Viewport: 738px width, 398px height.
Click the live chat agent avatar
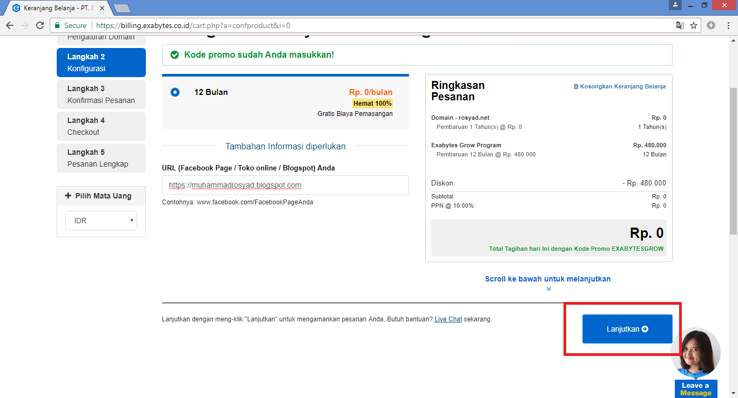[696, 353]
